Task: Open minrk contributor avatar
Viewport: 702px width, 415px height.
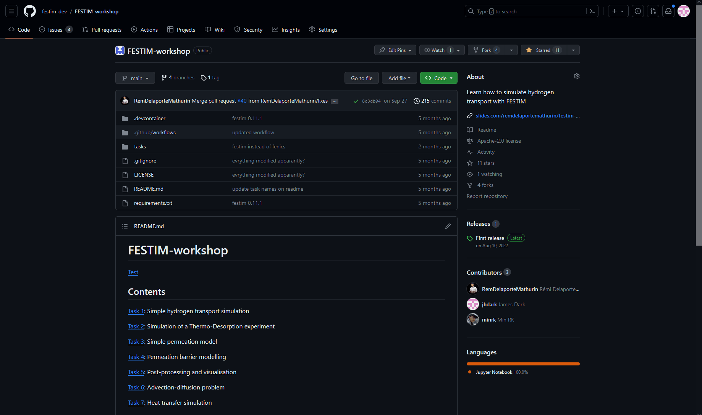Action: [x=473, y=319]
